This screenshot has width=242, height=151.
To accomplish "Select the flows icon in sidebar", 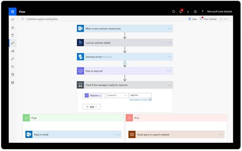I will (13, 43).
